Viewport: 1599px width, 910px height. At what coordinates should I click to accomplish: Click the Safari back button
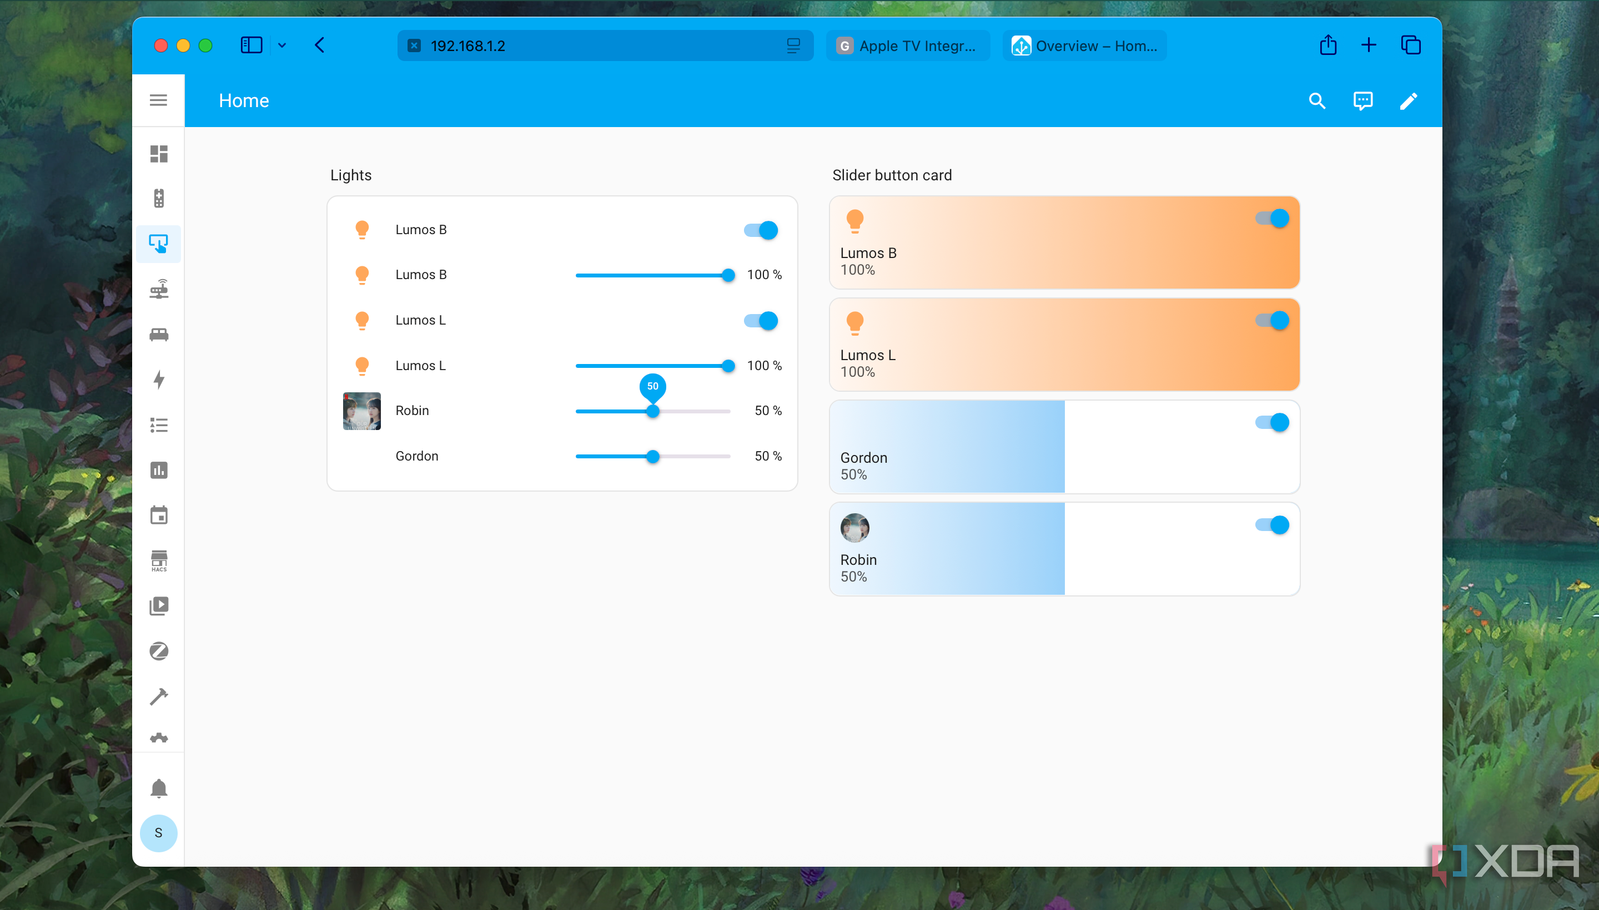pos(320,45)
